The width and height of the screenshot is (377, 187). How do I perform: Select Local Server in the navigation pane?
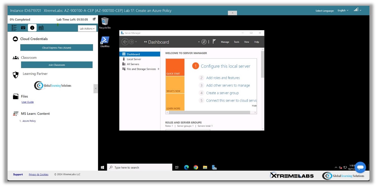[134, 59]
